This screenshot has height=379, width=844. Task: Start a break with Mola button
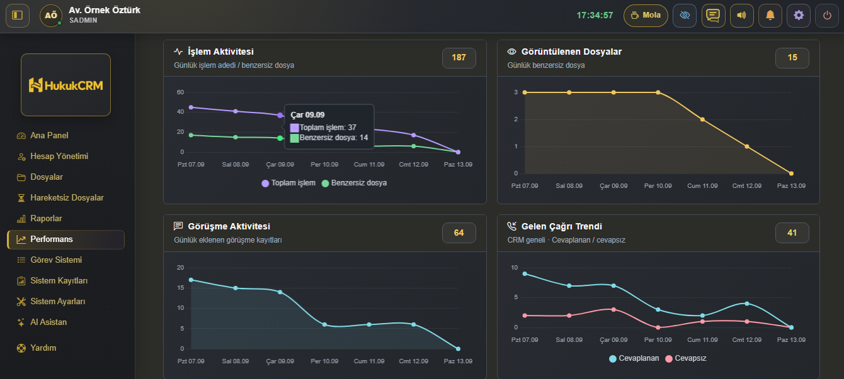[x=646, y=15]
